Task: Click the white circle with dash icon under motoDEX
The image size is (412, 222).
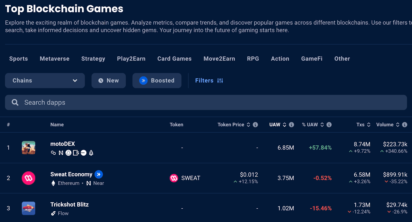Action: (83, 153)
